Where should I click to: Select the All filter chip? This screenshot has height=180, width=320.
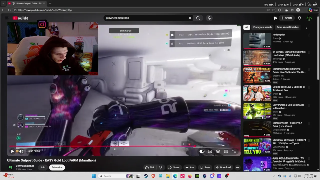coord(246,27)
